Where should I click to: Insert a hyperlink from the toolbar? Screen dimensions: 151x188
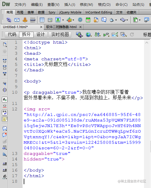tap(9, 20)
